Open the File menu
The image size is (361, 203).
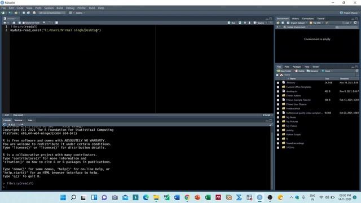point(3,8)
